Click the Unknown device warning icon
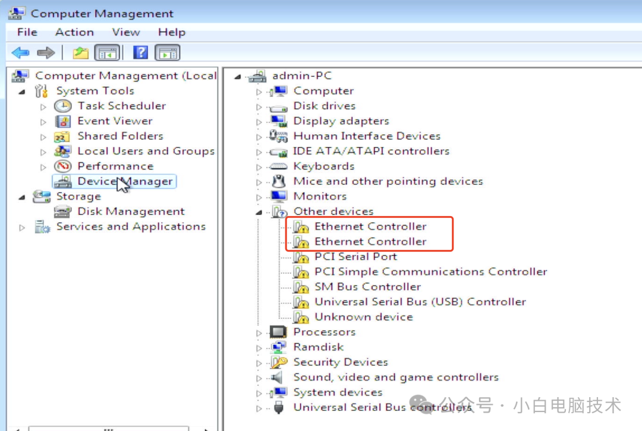The height and width of the screenshot is (431, 642). tap(301, 317)
